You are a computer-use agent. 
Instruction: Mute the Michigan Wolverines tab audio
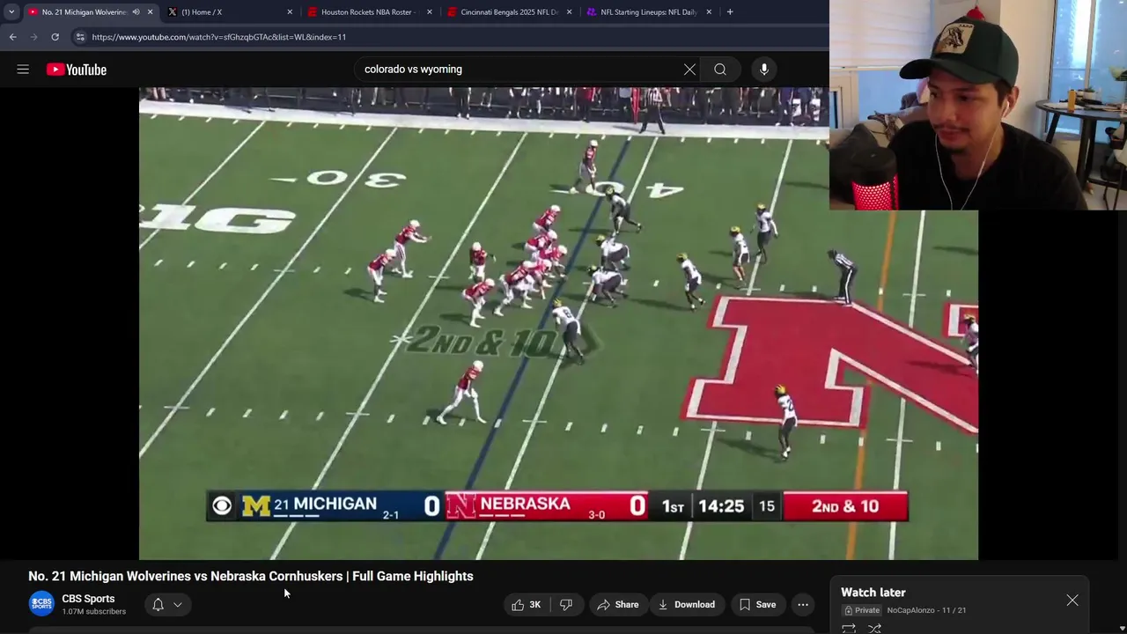tap(136, 12)
